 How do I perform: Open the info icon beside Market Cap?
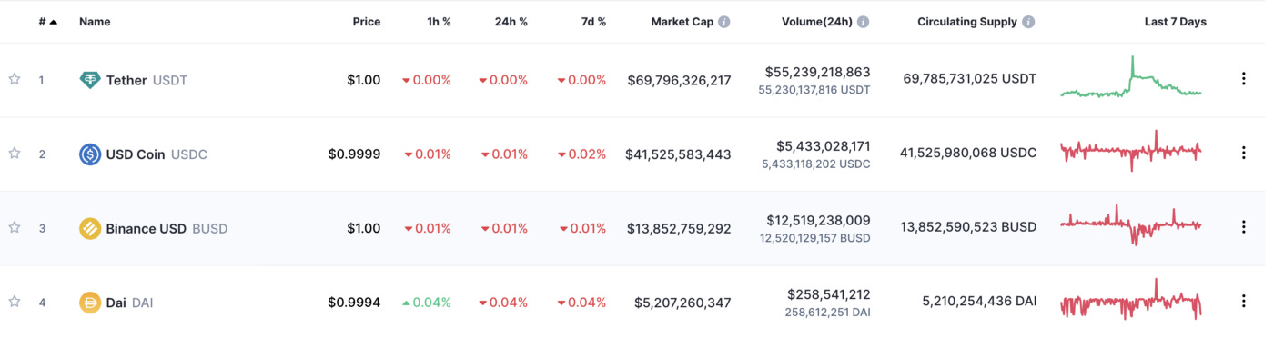724,22
